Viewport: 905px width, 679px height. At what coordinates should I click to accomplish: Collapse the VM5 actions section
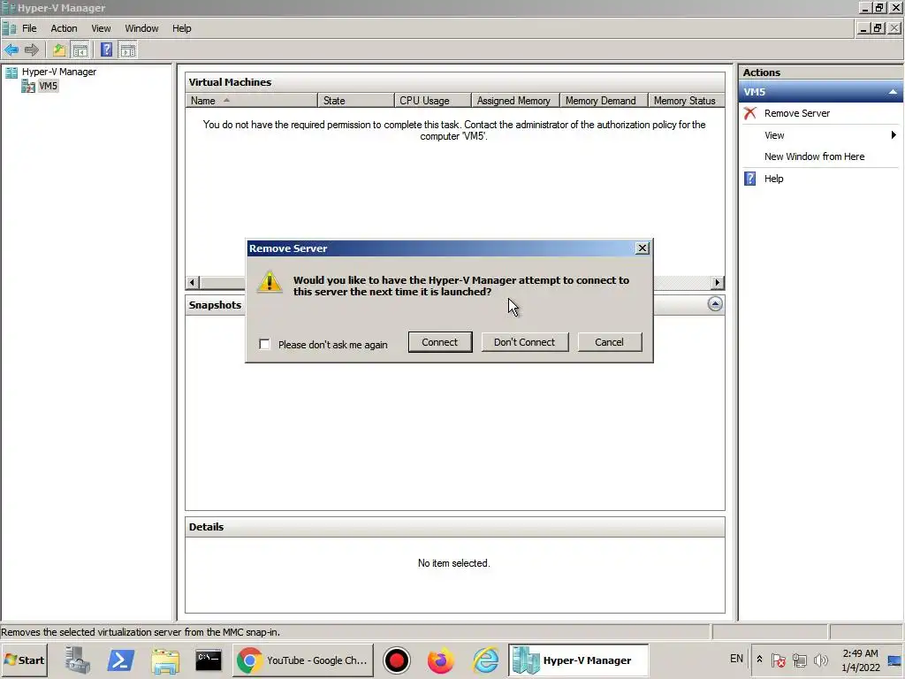(893, 92)
